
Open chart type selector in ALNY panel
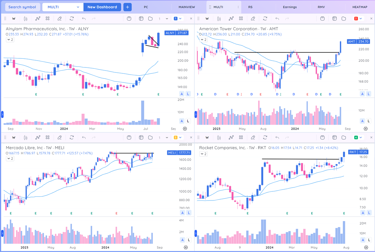[x=25, y=19]
